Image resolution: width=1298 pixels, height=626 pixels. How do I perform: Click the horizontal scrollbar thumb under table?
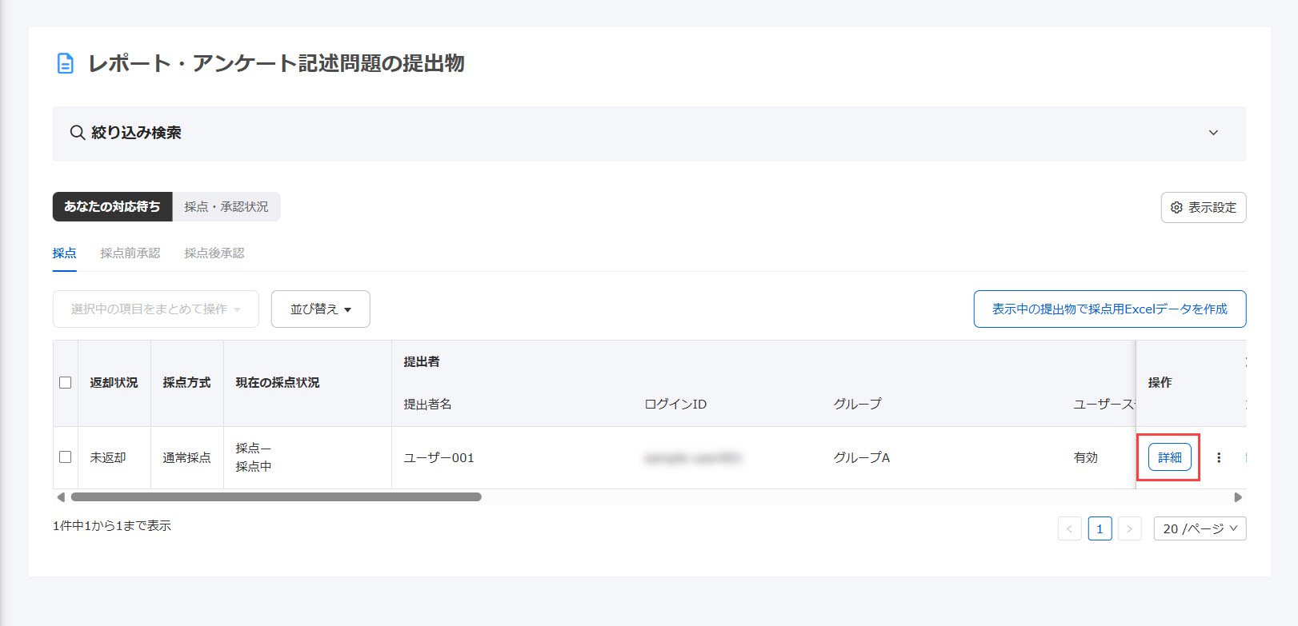[276, 497]
